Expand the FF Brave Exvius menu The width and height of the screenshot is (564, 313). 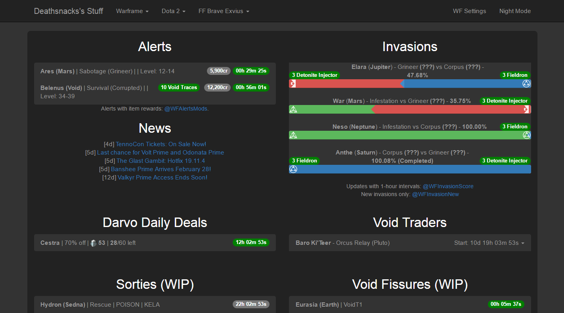[224, 11]
